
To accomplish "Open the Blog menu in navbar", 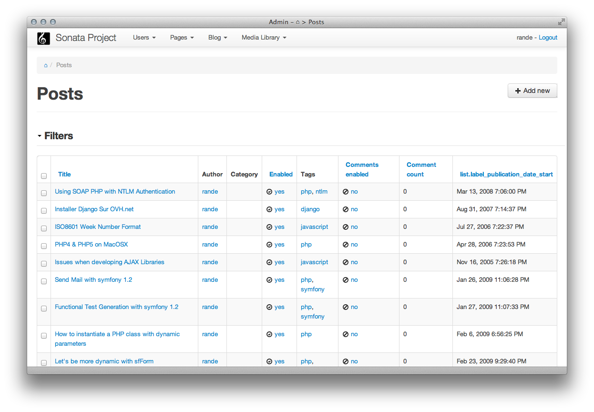I will (217, 38).
